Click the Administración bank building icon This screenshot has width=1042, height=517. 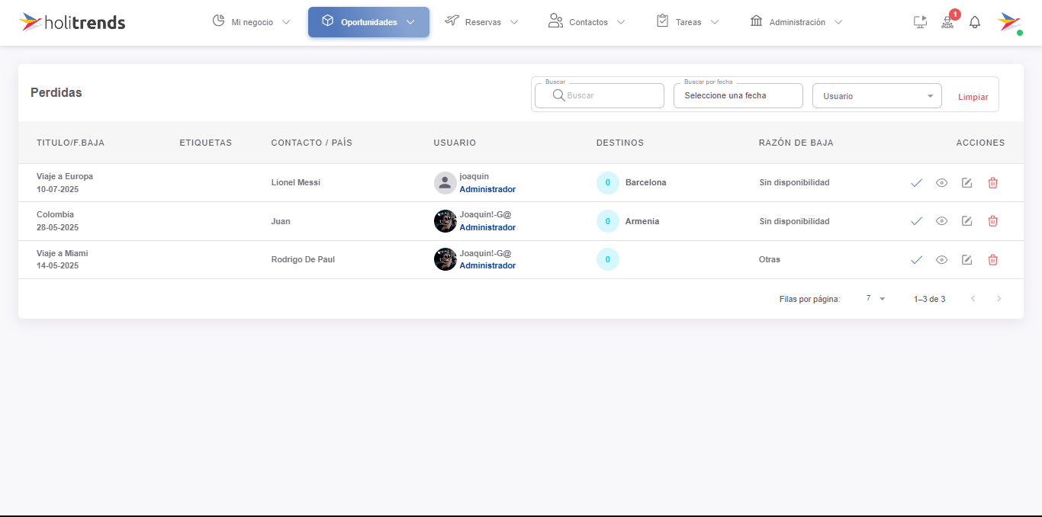point(757,21)
